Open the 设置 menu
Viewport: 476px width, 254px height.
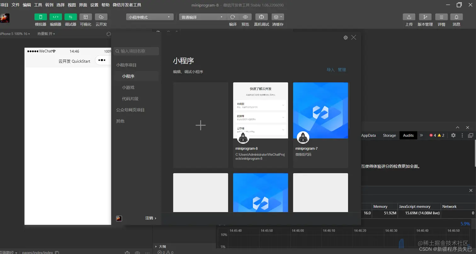click(x=94, y=5)
